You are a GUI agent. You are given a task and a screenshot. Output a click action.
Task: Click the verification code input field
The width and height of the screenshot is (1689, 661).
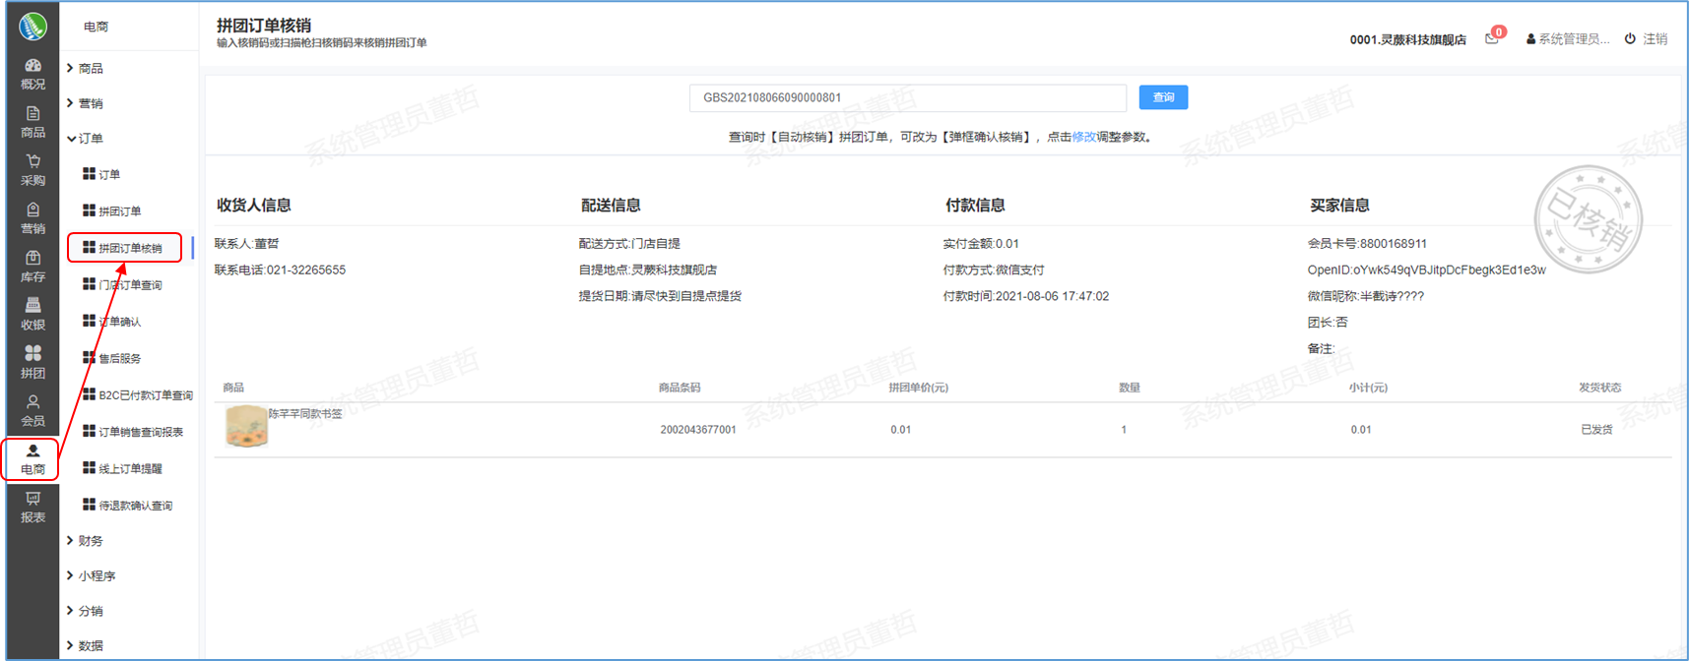[907, 97]
